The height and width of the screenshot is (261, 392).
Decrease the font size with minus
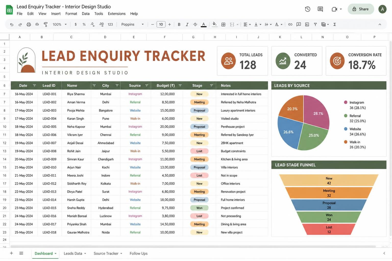[152, 24]
